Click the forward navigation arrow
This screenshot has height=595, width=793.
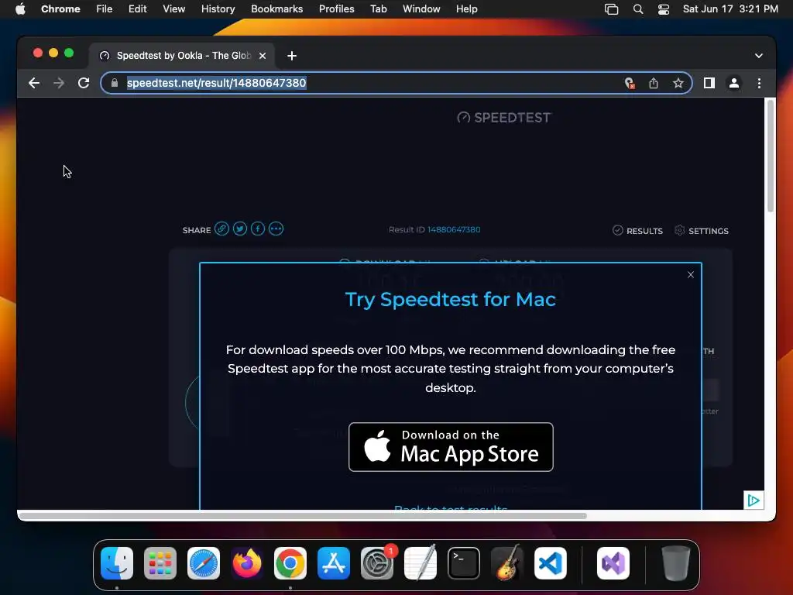click(59, 83)
